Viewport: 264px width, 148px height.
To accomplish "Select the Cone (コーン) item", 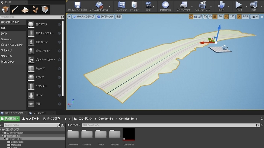I will 44,95.
